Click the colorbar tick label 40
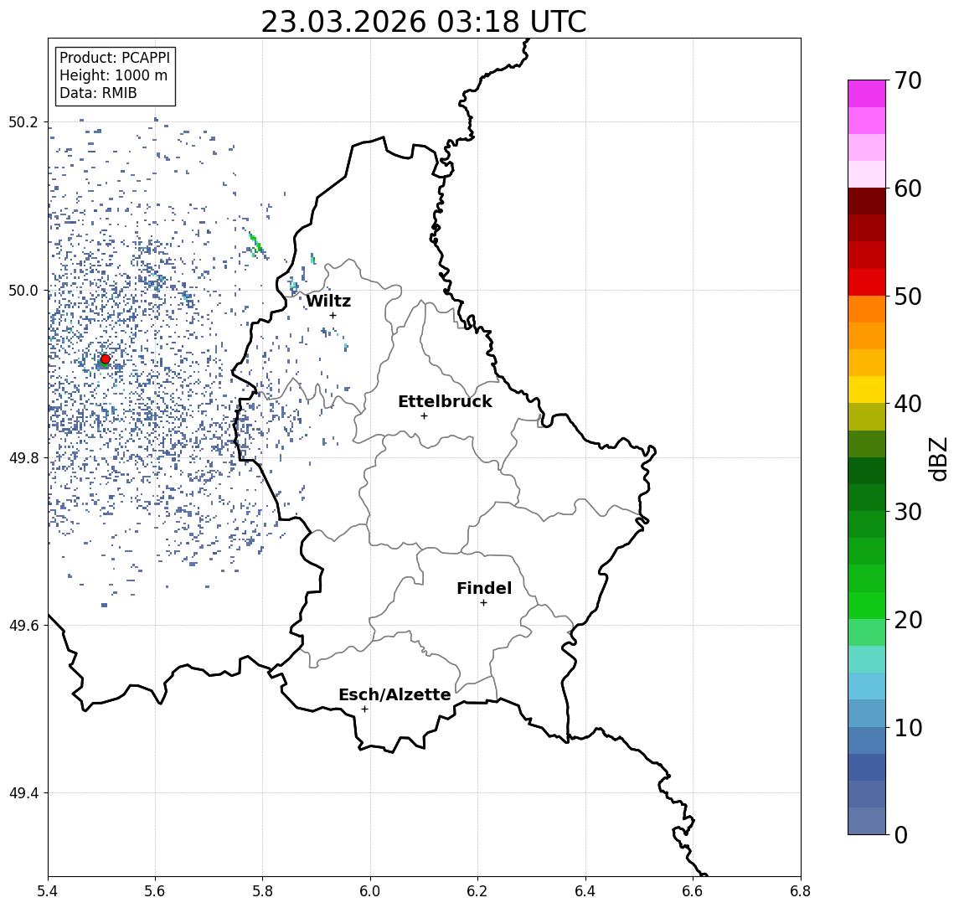This screenshot has width=959, height=908. coord(908,404)
